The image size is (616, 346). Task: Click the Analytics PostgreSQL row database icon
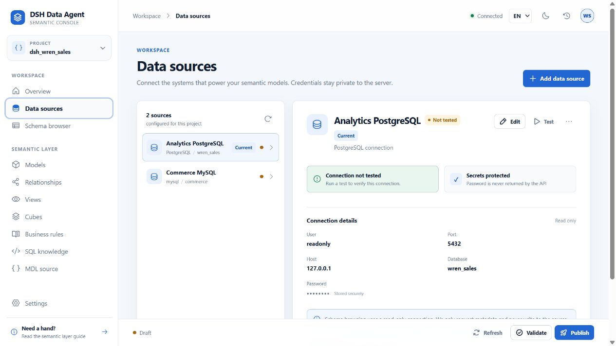click(154, 147)
